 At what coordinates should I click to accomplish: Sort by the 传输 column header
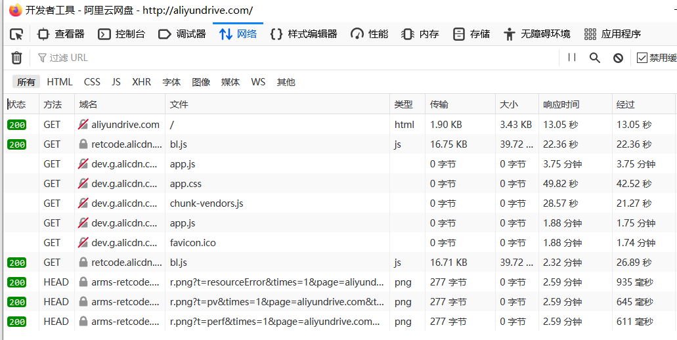point(460,104)
